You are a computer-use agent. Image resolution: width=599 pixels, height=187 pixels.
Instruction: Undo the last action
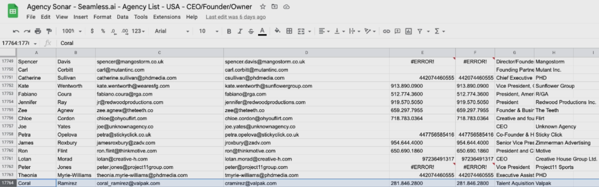pyautogui.click(x=16, y=31)
